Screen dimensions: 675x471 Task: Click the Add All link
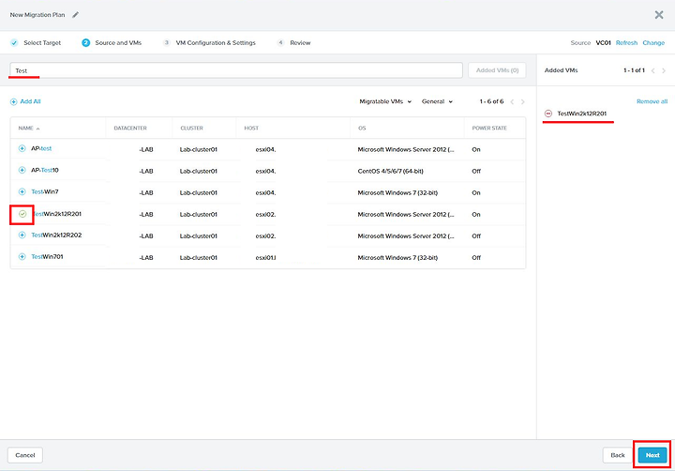coord(30,101)
